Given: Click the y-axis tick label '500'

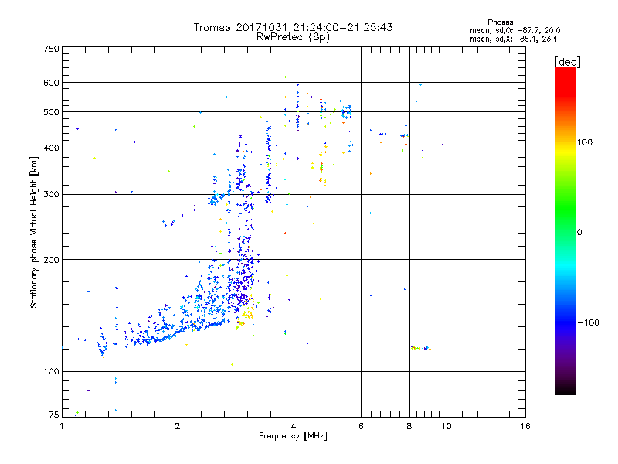Looking at the screenshot, I should (52, 112).
